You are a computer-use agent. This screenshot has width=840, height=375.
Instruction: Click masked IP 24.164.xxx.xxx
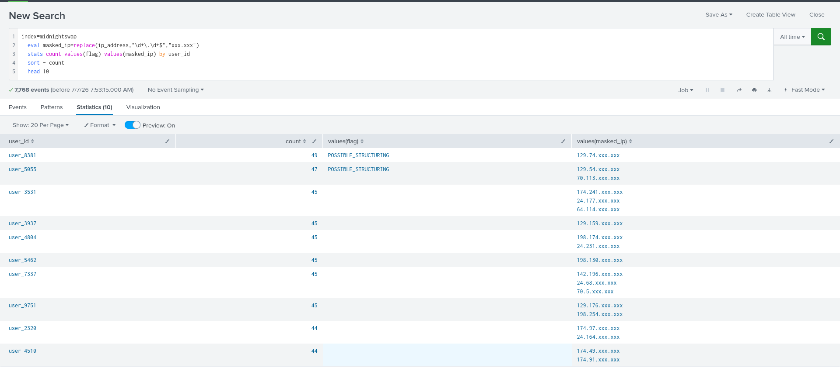point(598,337)
